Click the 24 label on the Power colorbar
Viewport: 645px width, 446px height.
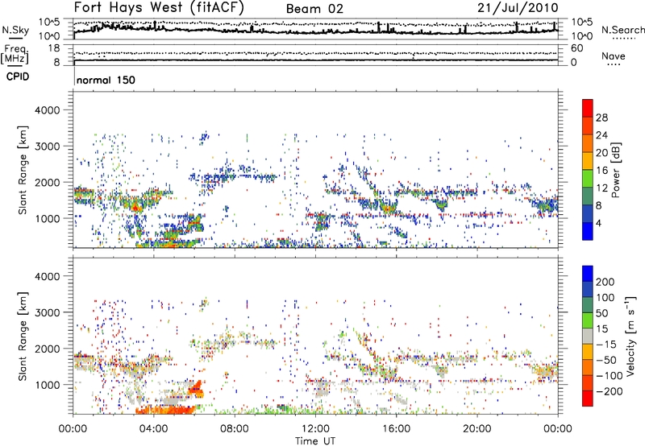point(601,135)
